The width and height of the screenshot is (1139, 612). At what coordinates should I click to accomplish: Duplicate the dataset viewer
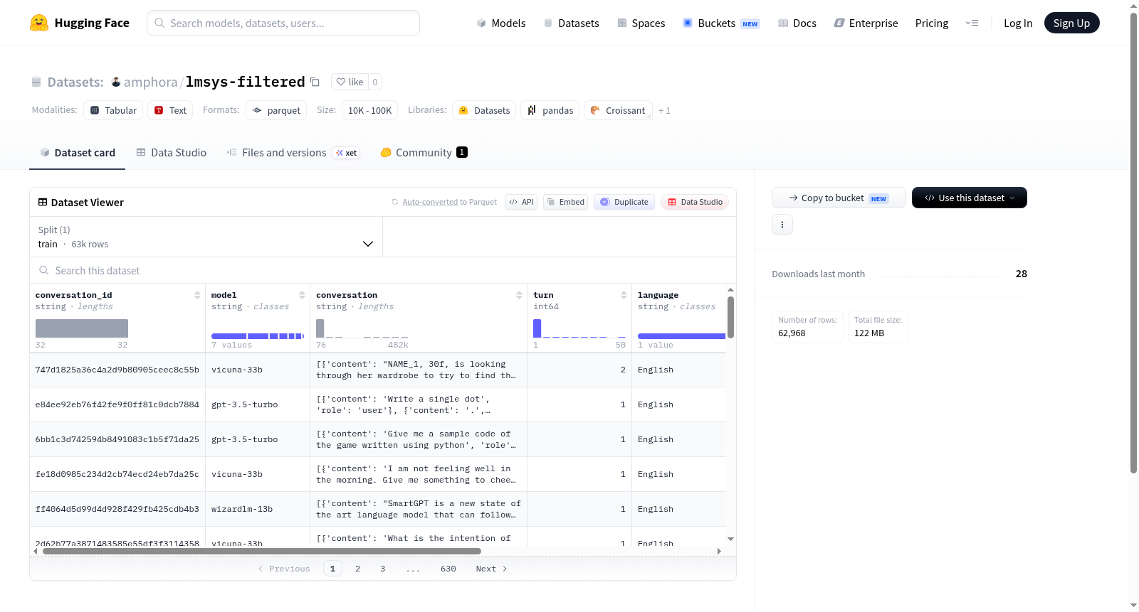[624, 202]
